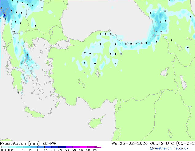Select the palest 0.1–0.5 mm legend swatch
Viewport: 195px width, 151px height.
pyautogui.click(x=5, y=147)
